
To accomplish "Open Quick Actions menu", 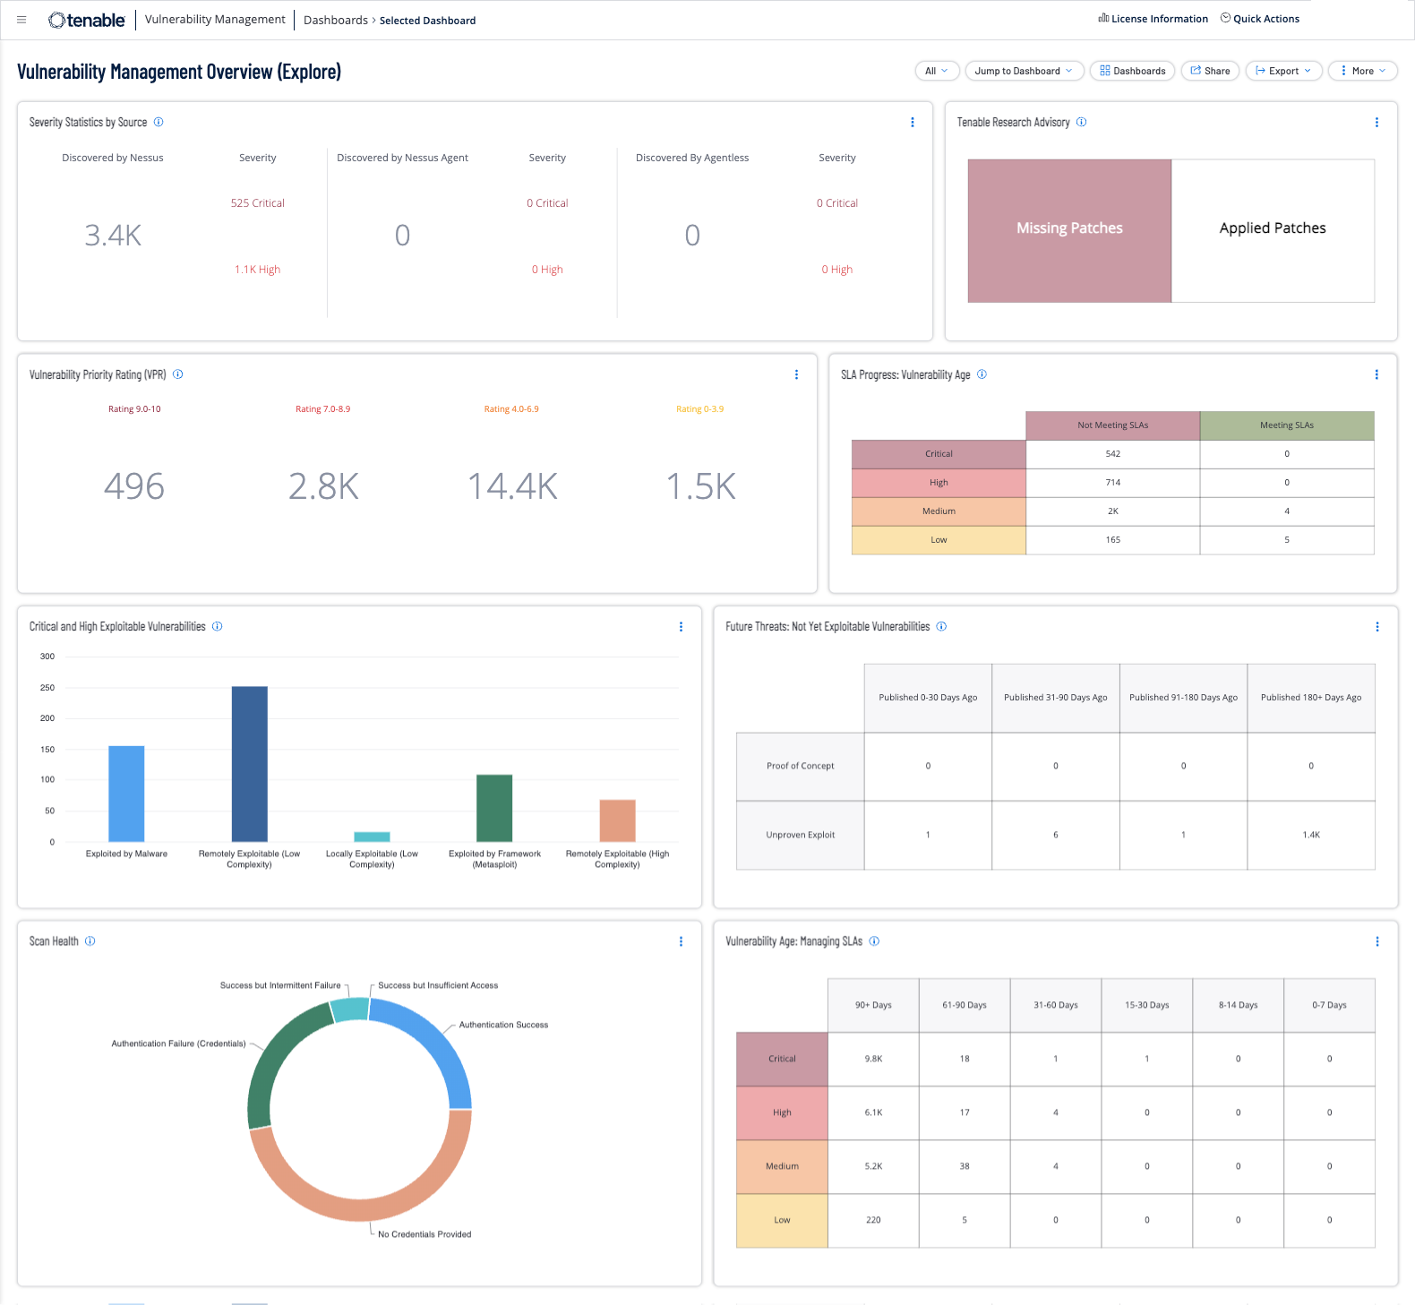I will pyautogui.click(x=1259, y=19).
